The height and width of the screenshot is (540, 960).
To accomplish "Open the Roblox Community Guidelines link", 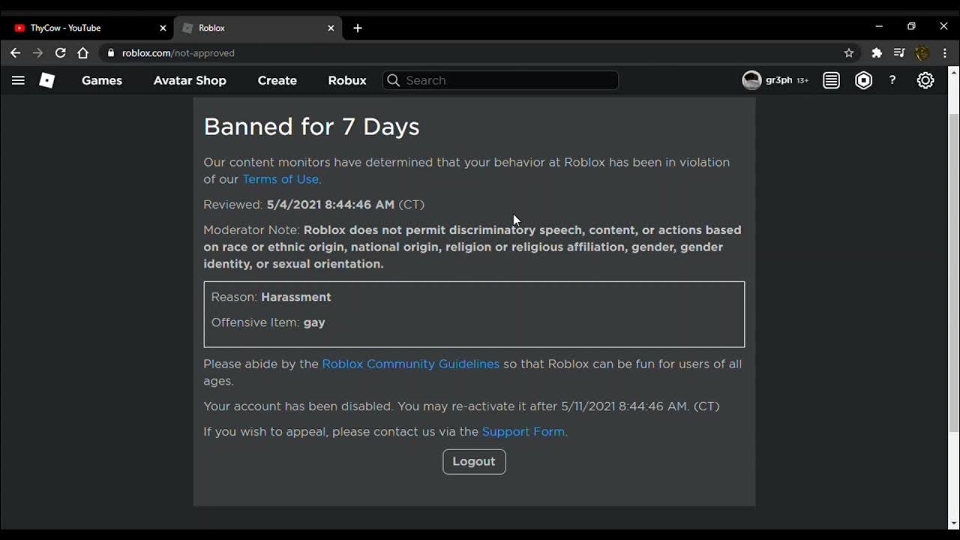I will click(410, 364).
